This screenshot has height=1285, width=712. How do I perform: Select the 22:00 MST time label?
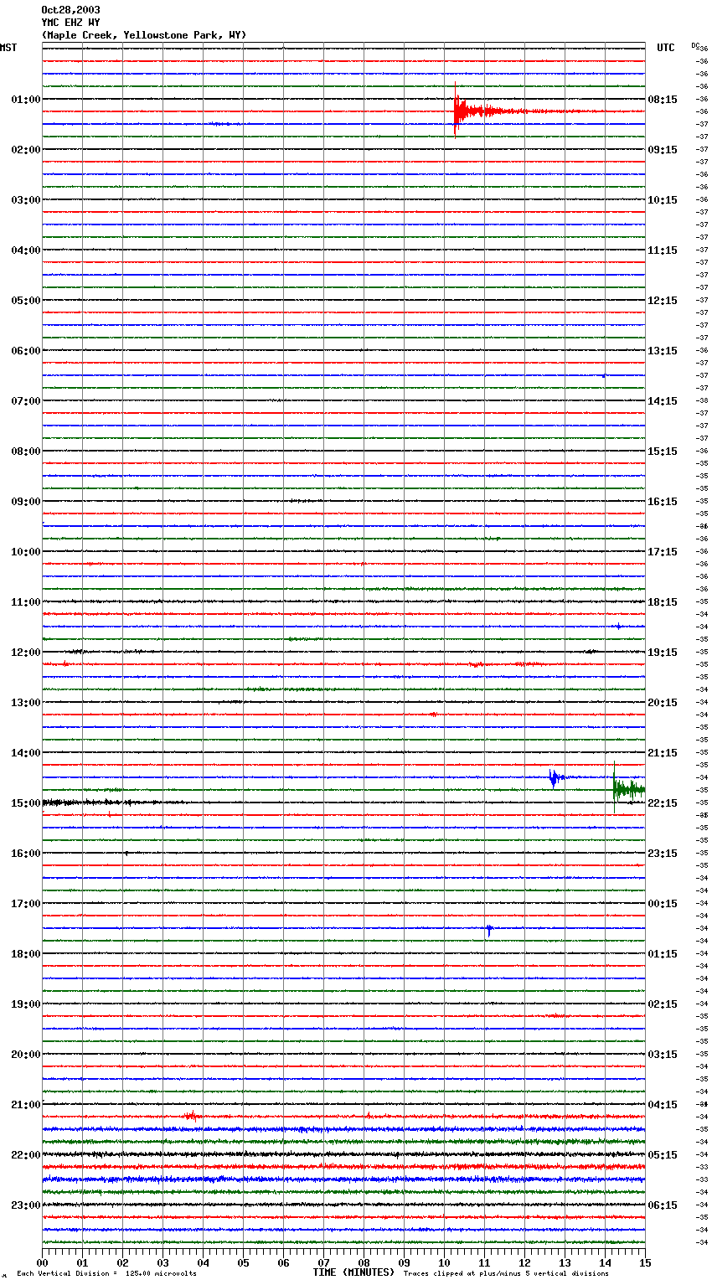pos(26,1155)
